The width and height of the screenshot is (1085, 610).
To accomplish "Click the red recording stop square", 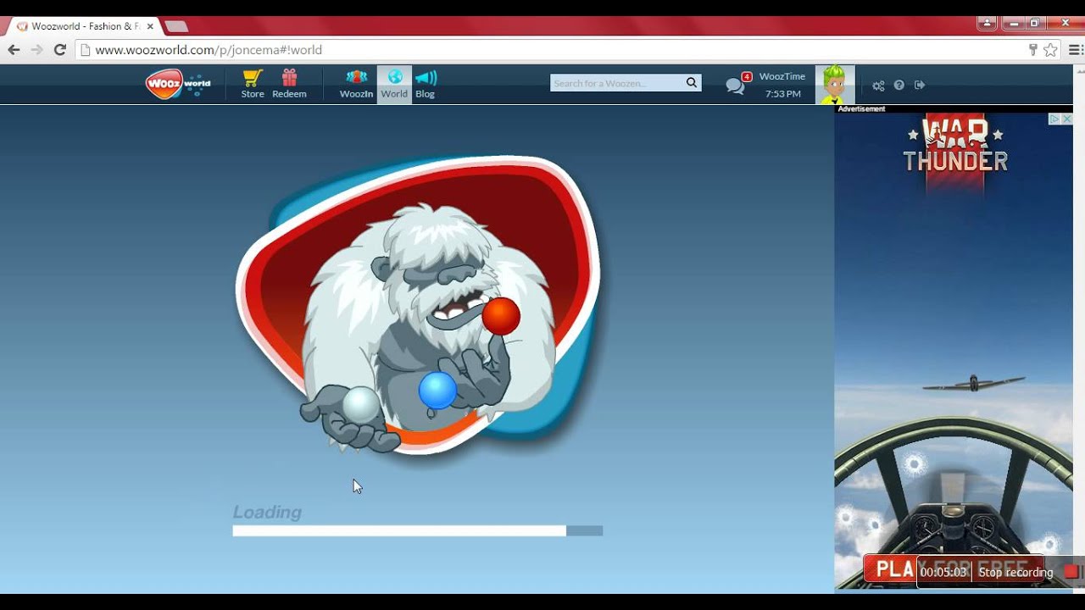I will (x=1071, y=573).
